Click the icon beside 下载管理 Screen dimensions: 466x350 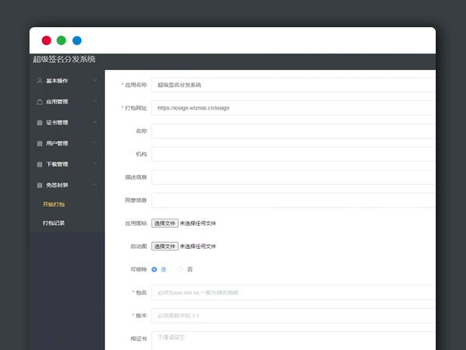click(x=40, y=164)
